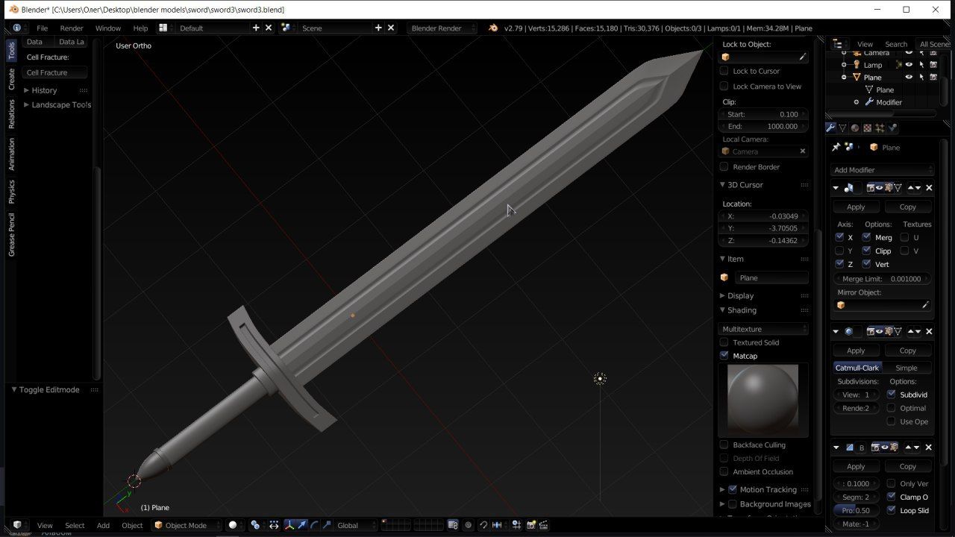Open the mesh Data triangle properties tab

[x=842, y=128]
